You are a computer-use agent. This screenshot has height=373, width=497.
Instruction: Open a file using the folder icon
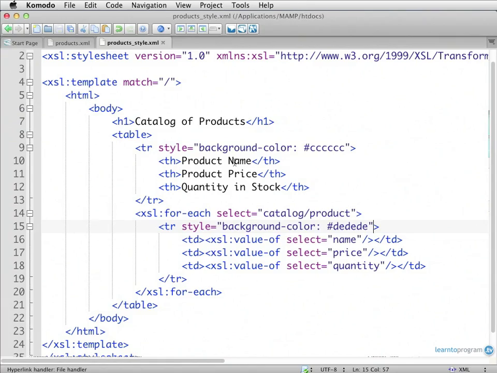[x=48, y=29]
